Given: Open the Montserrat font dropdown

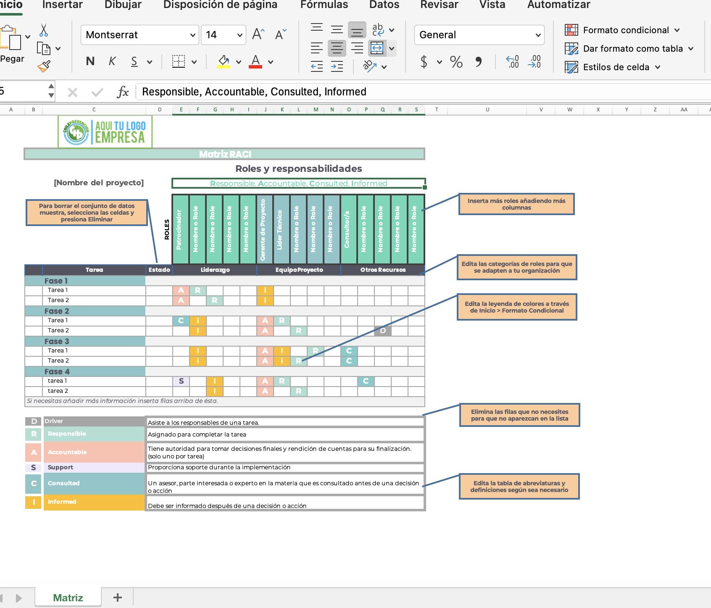Looking at the screenshot, I should tap(193, 35).
